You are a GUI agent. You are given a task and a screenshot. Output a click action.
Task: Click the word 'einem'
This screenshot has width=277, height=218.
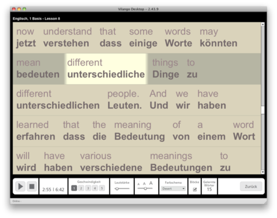click(211, 137)
